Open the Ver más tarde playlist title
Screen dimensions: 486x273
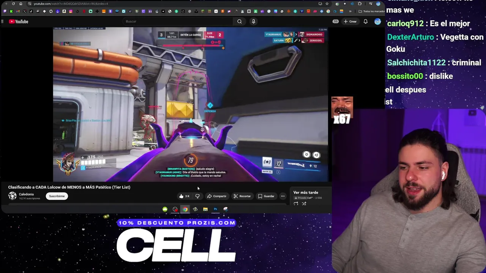click(306, 193)
